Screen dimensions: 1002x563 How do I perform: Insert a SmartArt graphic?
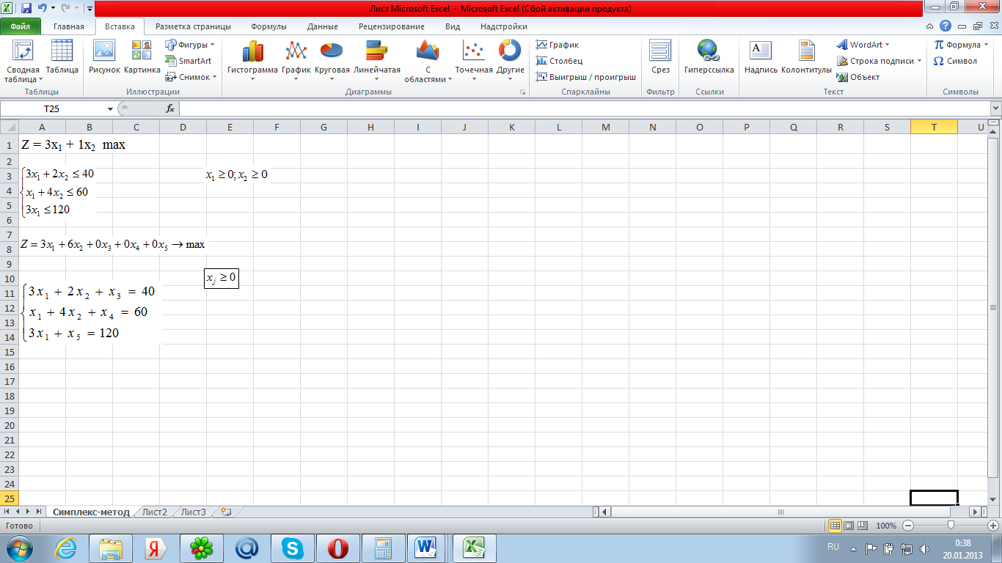tap(189, 61)
